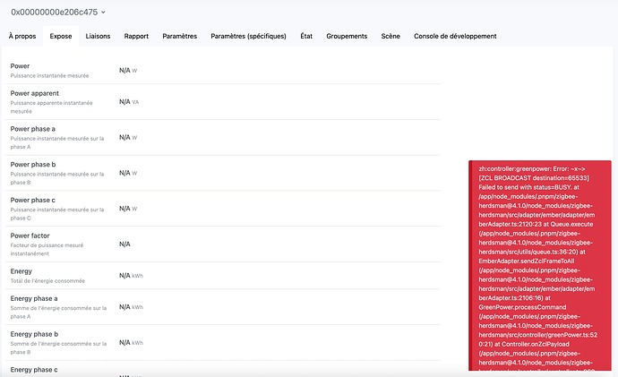Viewport: 618px width, 377px height.
Task: Click the Energy label
Action: tap(21, 271)
